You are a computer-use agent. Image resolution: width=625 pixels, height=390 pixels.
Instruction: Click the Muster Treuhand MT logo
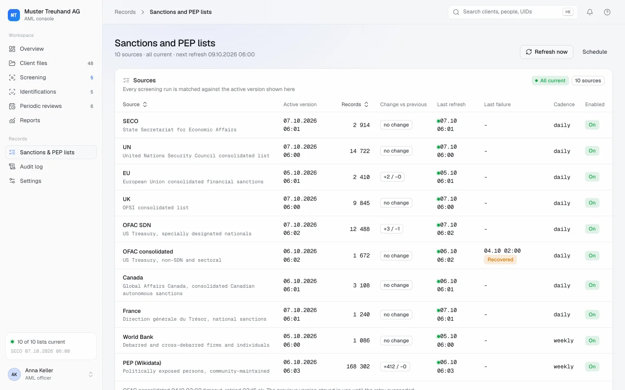pyautogui.click(x=14, y=15)
